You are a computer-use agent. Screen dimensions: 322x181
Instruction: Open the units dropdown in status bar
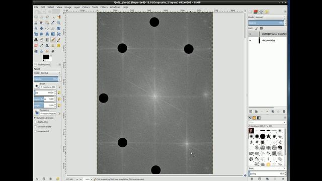point(80,179)
